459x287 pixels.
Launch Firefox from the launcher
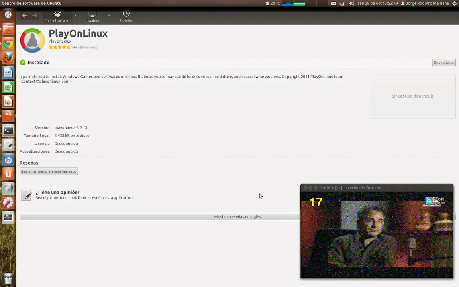point(8,58)
